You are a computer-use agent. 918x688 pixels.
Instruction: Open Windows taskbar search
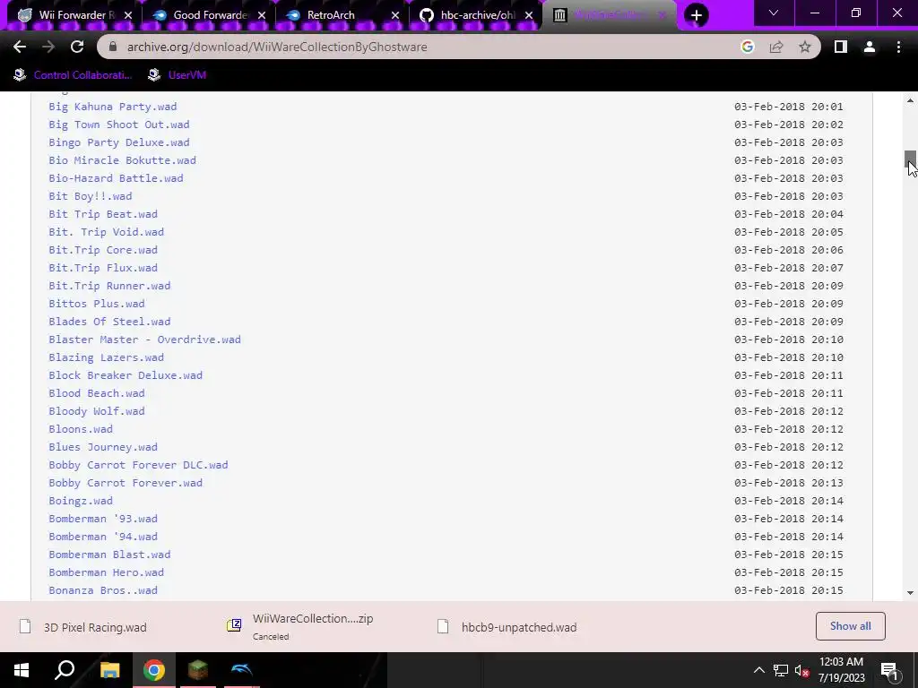(x=65, y=670)
